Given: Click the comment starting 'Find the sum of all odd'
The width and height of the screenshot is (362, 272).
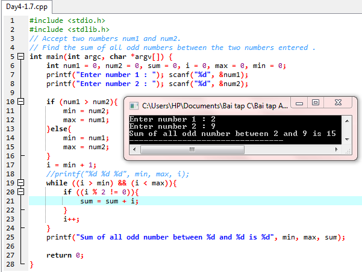Looking at the screenshot, I should click(x=172, y=48).
